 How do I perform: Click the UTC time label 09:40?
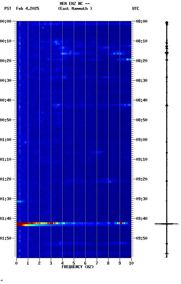point(142,219)
